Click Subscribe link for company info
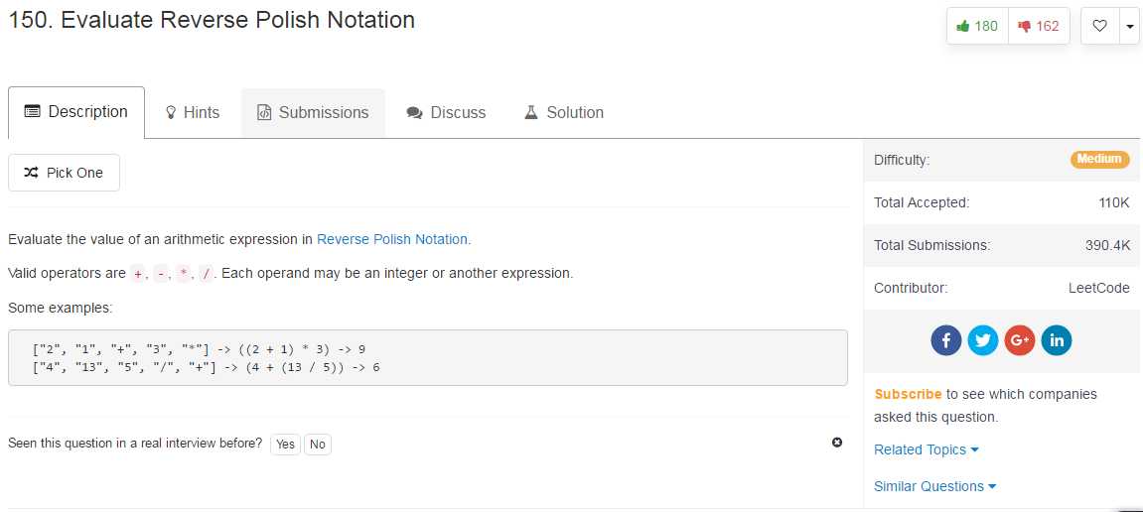1143x512 pixels. tap(908, 394)
